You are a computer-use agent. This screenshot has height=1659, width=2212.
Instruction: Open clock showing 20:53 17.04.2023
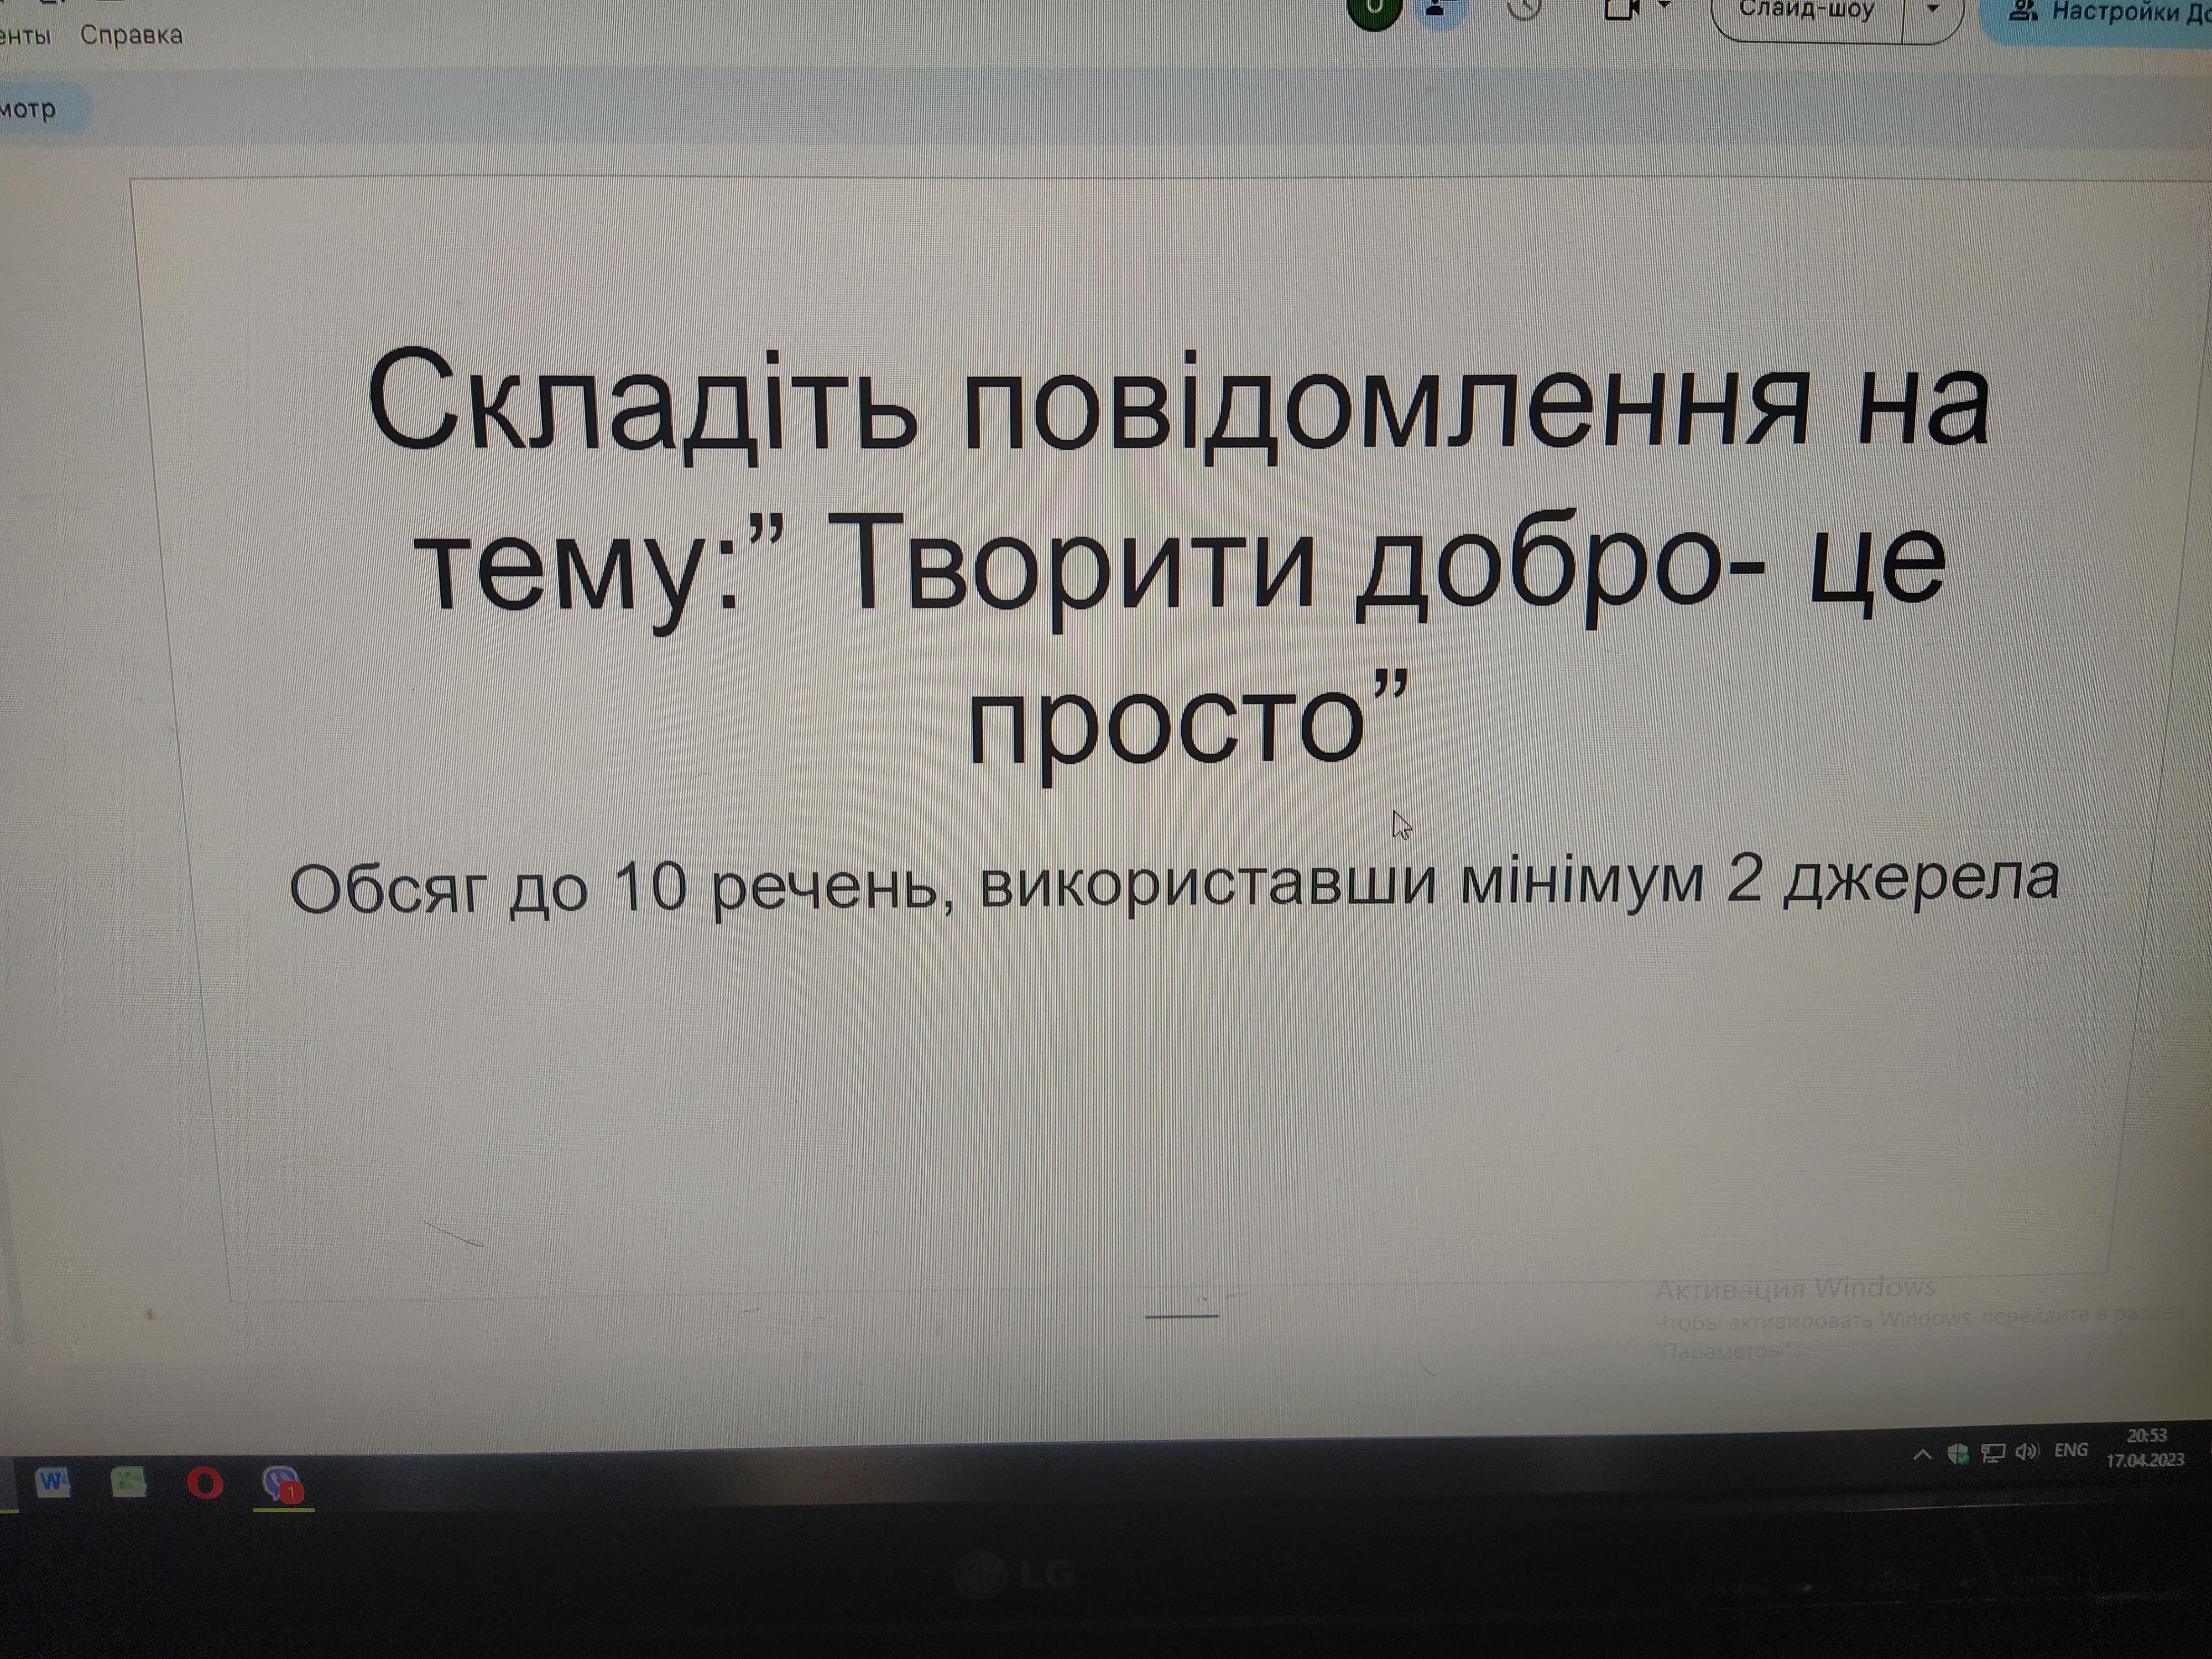[2145, 1447]
